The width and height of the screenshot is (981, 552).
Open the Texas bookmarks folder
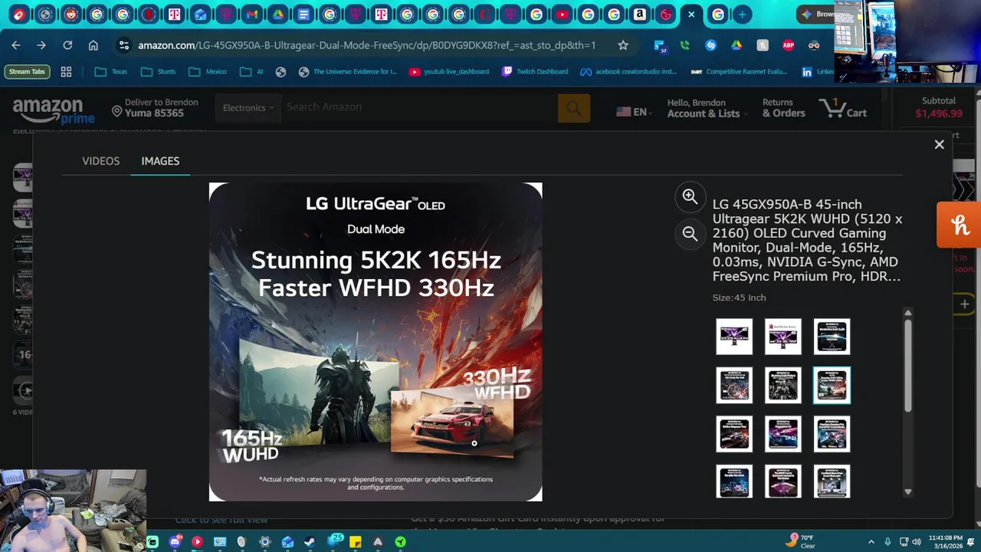(111, 71)
